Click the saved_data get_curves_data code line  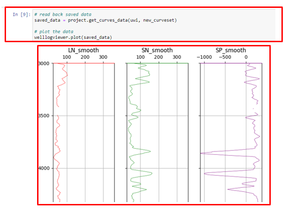pyautogui.click(x=105, y=20)
